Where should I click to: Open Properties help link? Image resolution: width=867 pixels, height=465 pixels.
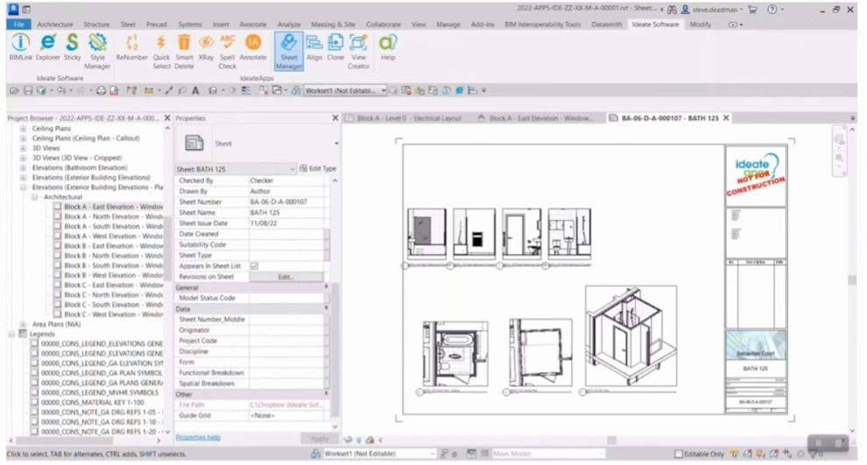tap(198, 437)
